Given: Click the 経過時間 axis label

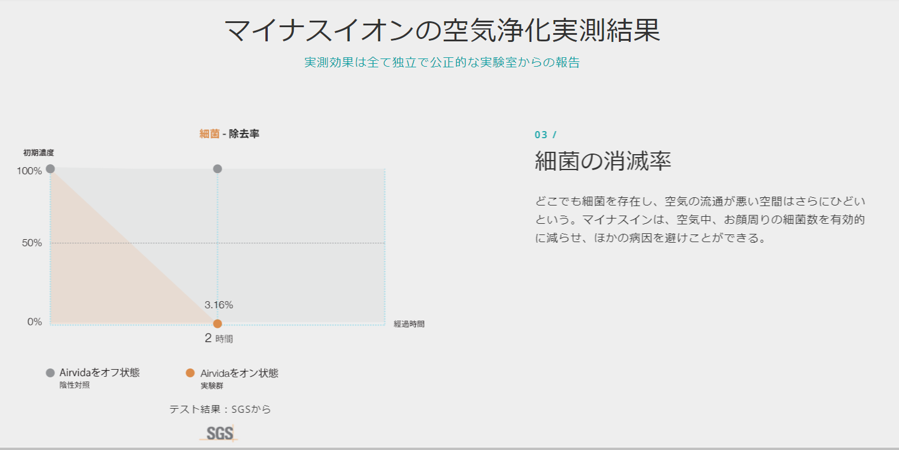Looking at the screenshot, I should coord(409,324).
